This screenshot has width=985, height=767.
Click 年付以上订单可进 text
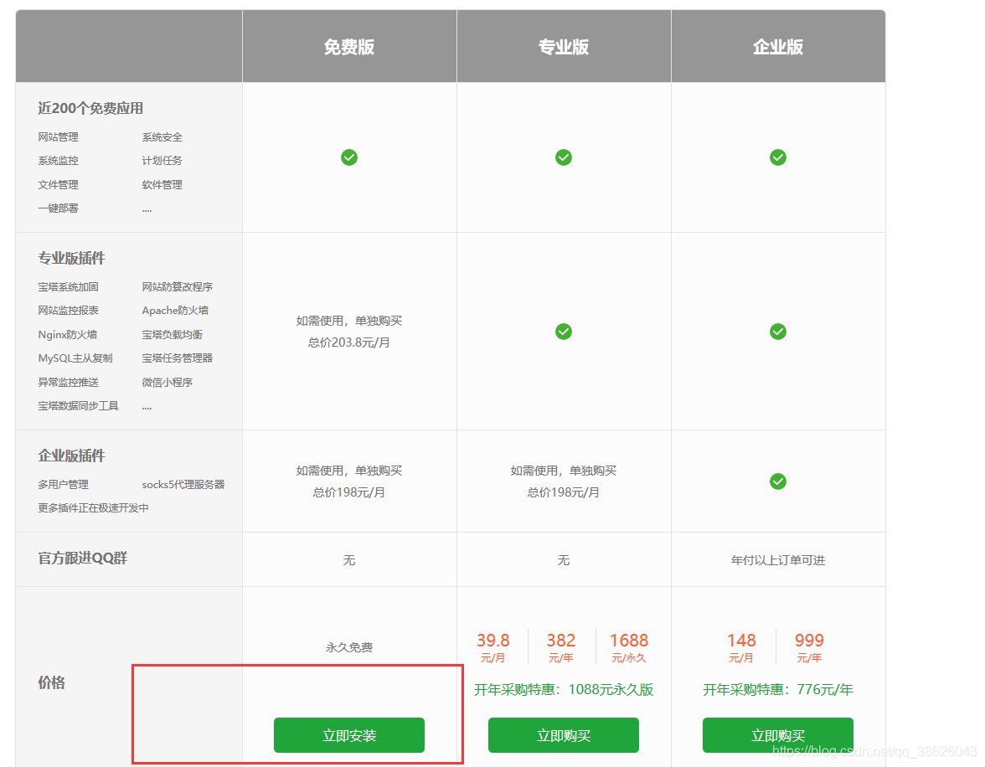[777, 559]
